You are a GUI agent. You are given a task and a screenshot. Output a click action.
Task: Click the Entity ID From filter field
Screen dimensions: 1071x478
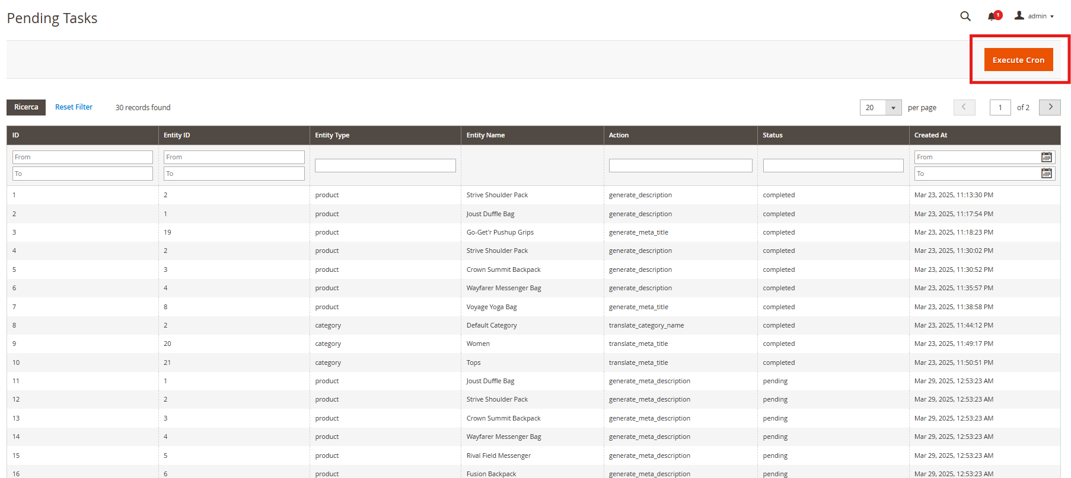234,157
